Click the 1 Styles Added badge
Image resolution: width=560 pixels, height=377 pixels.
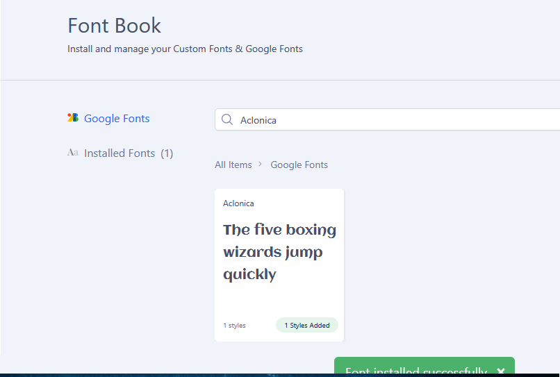coord(306,325)
